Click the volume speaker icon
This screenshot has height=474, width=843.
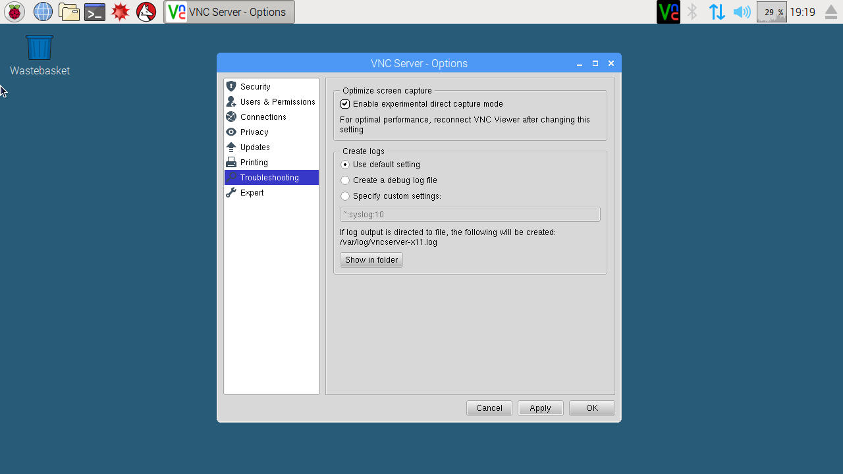pyautogui.click(x=742, y=12)
